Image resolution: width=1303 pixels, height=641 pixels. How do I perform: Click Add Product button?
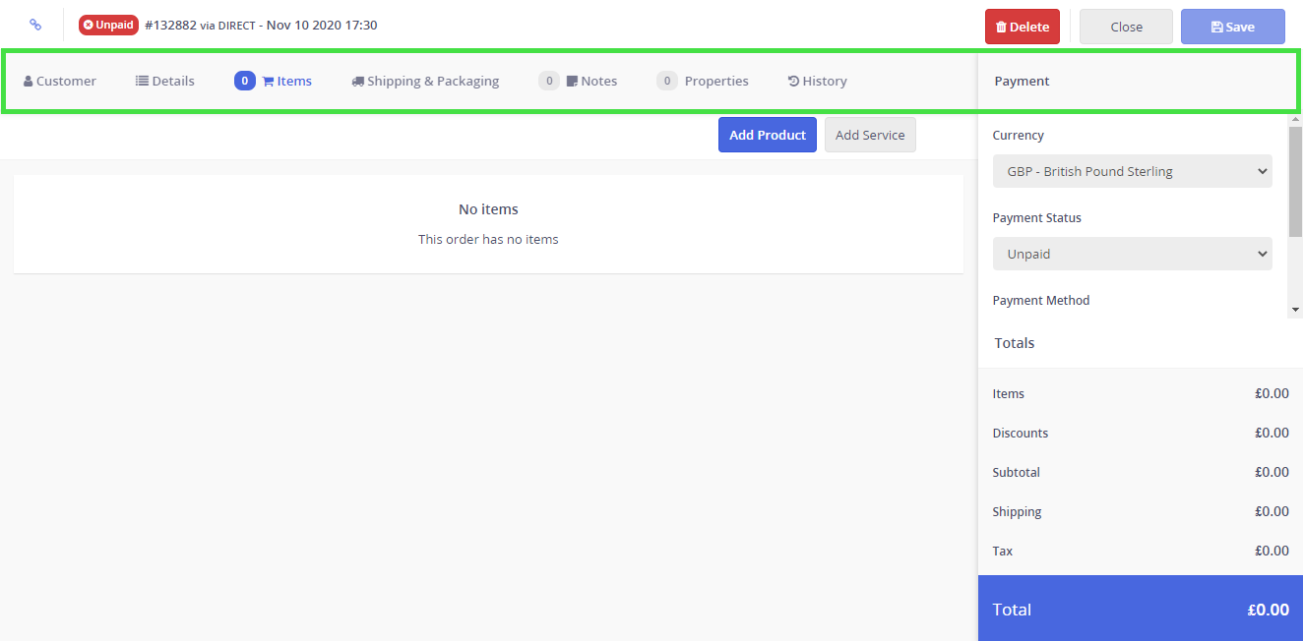pyautogui.click(x=767, y=135)
